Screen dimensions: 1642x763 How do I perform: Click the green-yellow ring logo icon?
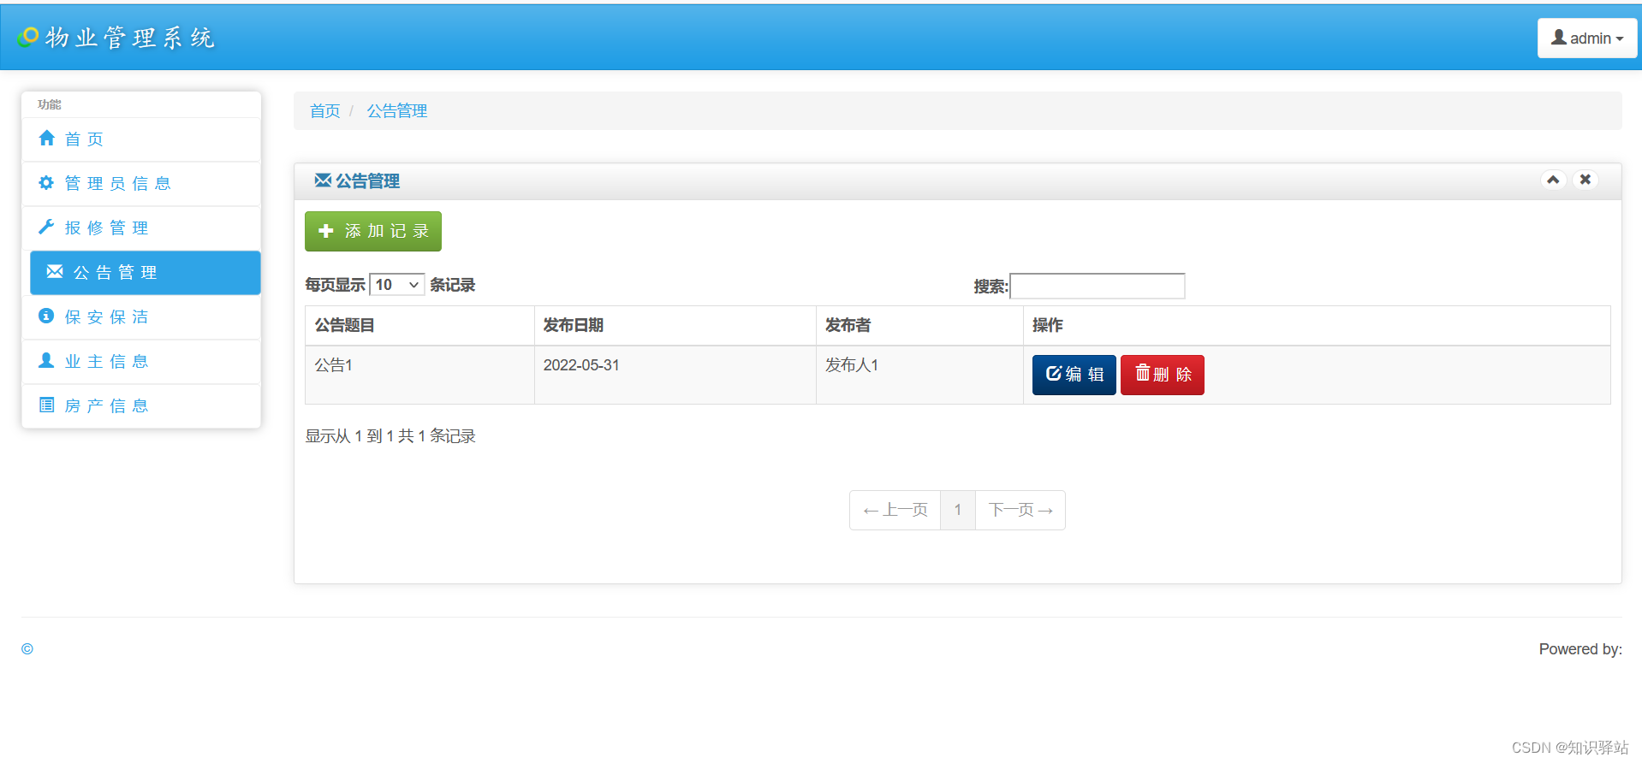point(28,37)
